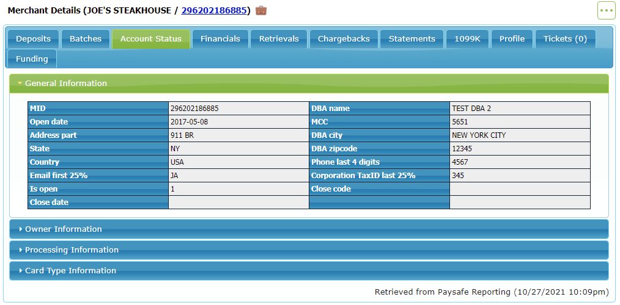This screenshot has height=305, width=620.
Task: Click the Corporation TaxID value 345
Action: (x=520, y=176)
